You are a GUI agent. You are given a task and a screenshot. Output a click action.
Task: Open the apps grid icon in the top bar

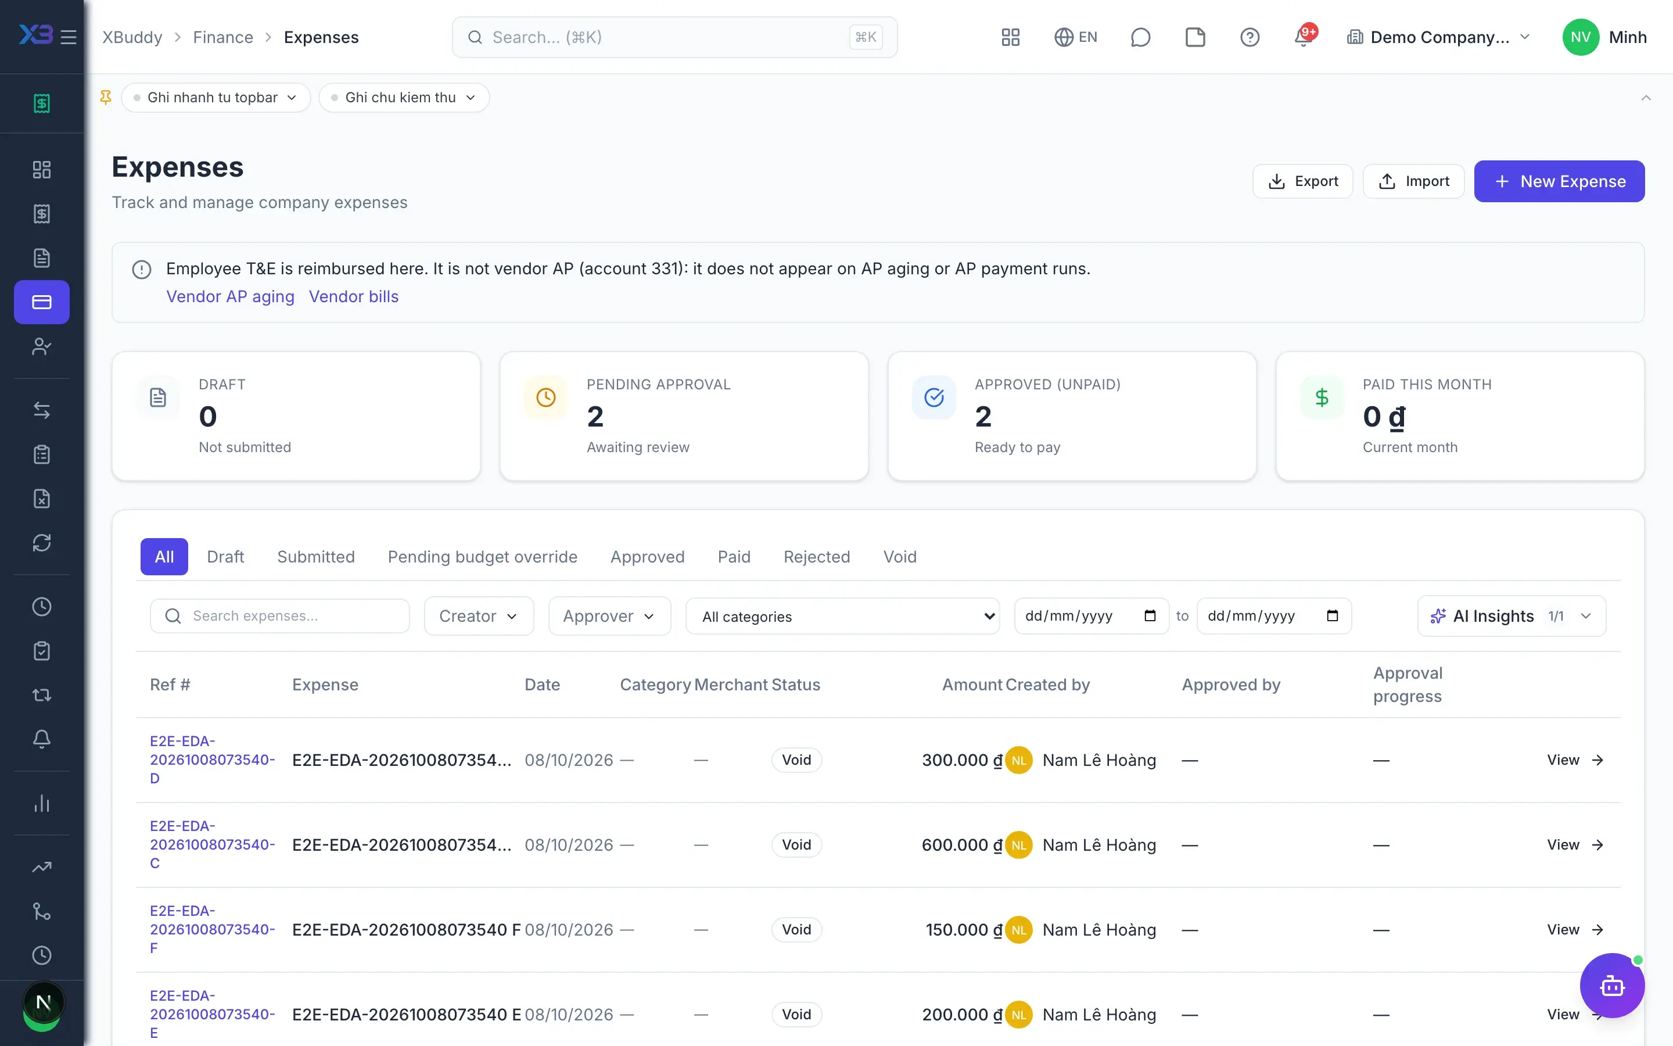[x=1010, y=37]
